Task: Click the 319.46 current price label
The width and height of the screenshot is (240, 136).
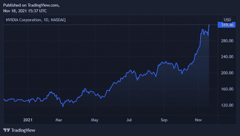Action: click(227, 25)
